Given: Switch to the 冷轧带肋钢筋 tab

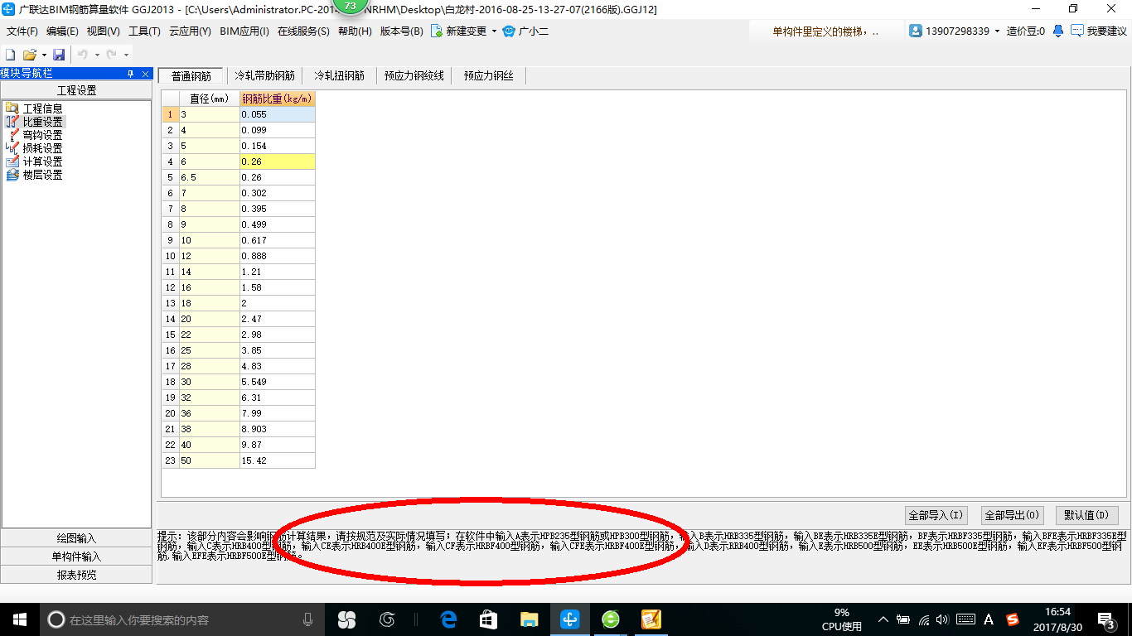Looking at the screenshot, I should click(264, 76).
